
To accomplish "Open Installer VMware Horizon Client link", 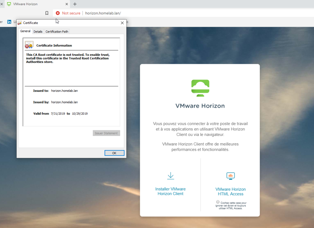I will coord(170,191).
